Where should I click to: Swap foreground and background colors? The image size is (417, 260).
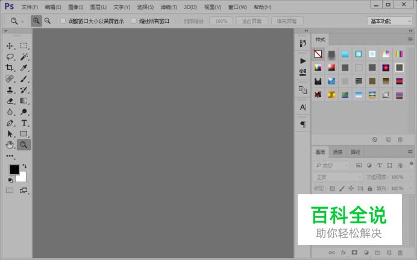pyautogui.click(x=25, y=166)
